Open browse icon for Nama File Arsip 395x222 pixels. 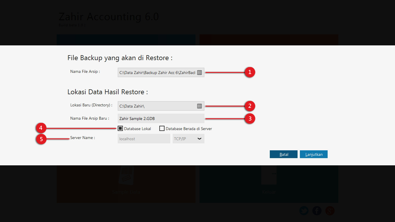pyautogui.click(x=200, y=73)
